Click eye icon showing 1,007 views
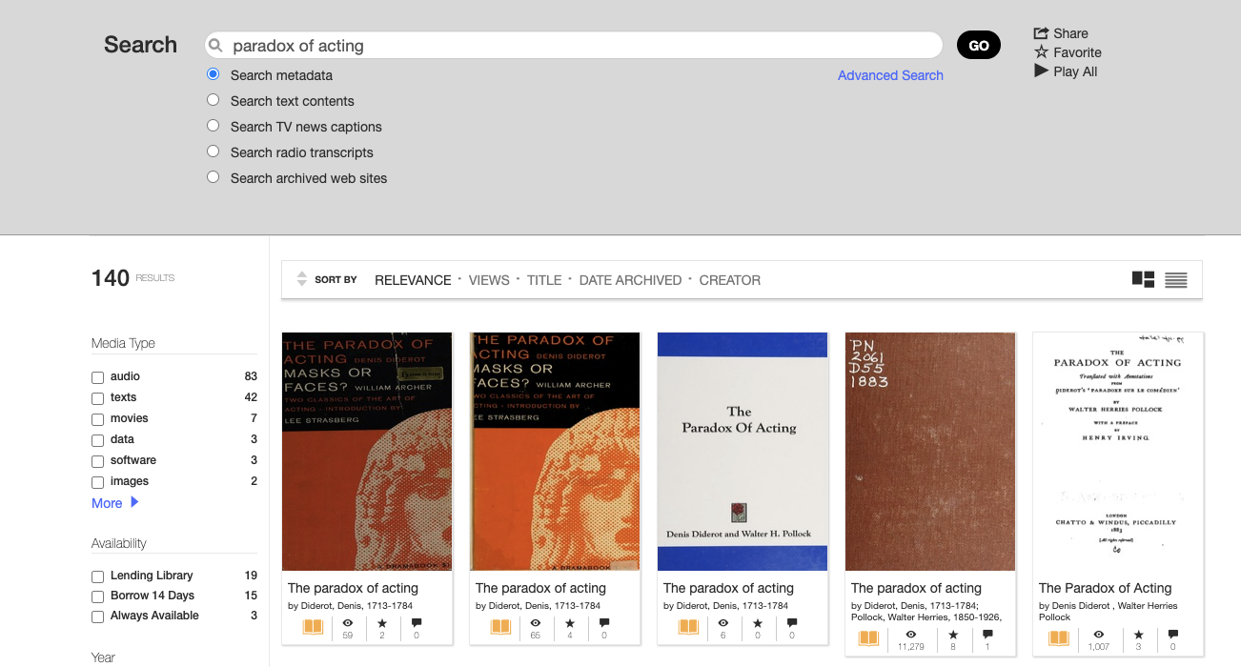 (1099, 635)
